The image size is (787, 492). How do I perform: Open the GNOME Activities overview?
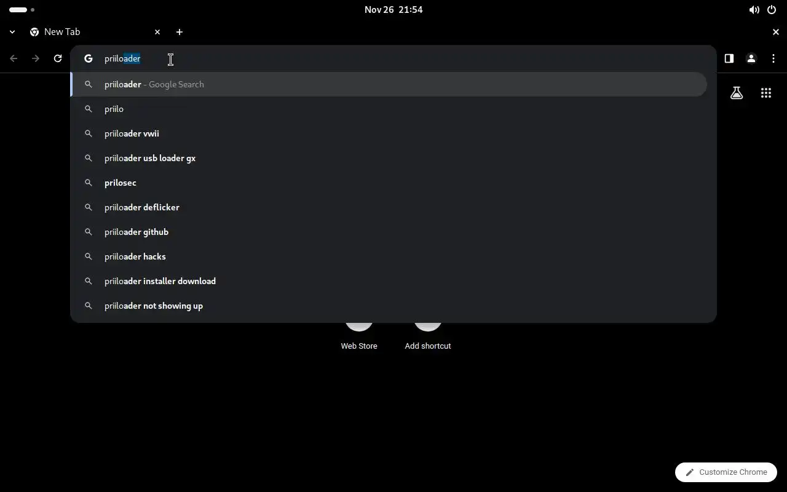tap(22, 9)
